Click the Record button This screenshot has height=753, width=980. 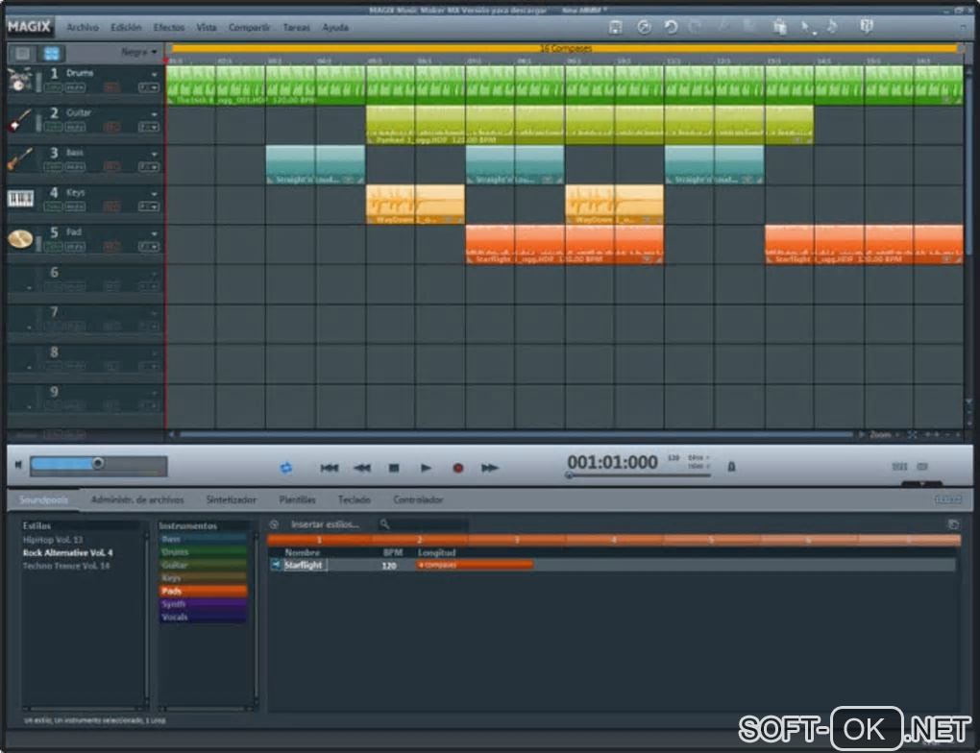pyautogui.click(x=457, y=468)
